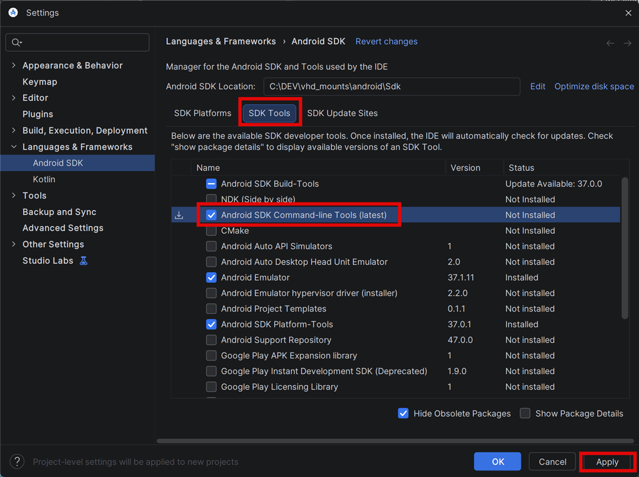
Task: Check Android Emulator hypervisor driver (installer)
Action: [x=211, y=293]
